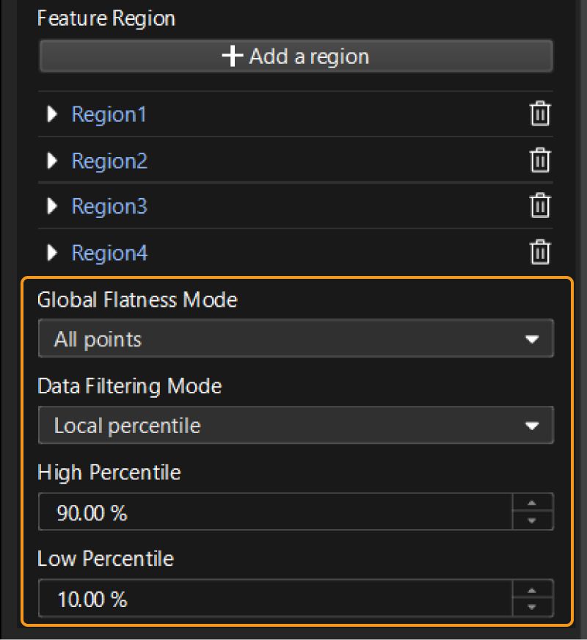The image size is (587, 640).
Task: Remove Region3 using the trash icon
Action: pos(540,206)
